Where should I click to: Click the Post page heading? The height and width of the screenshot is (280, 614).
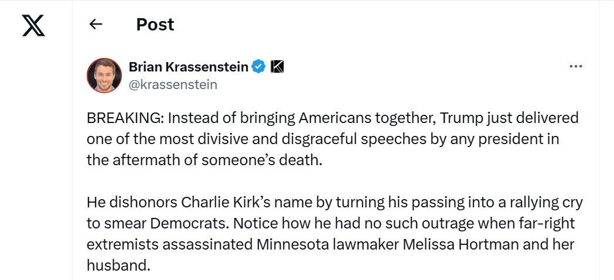(x=155, y=24)
